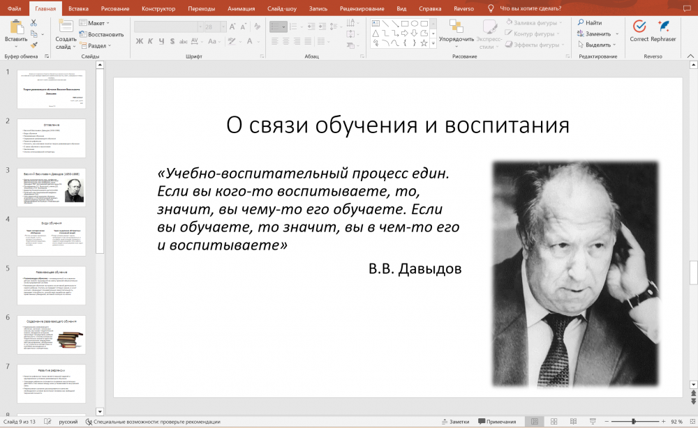The image size is (698, 428).
Task: Click the Cut scissors icon
Action: pos(33,23)
